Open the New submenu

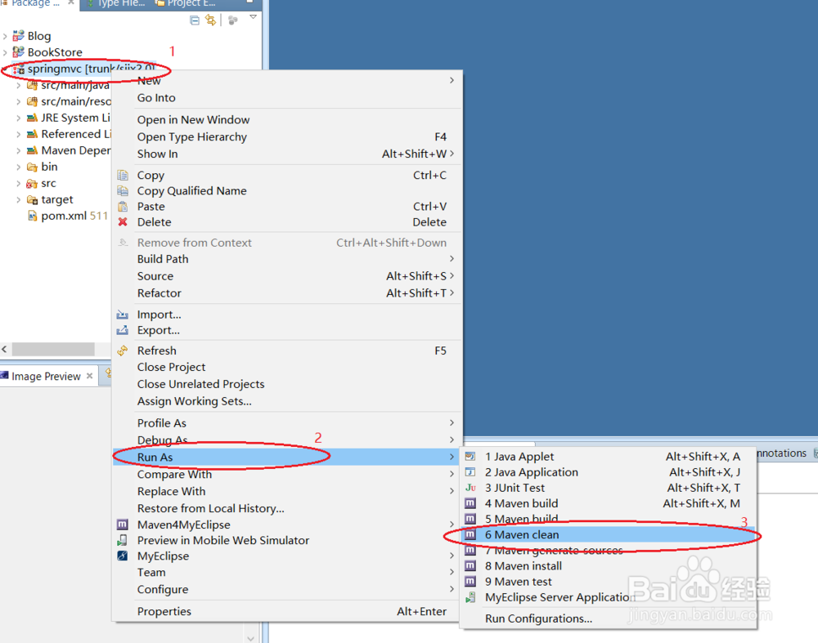287,81
